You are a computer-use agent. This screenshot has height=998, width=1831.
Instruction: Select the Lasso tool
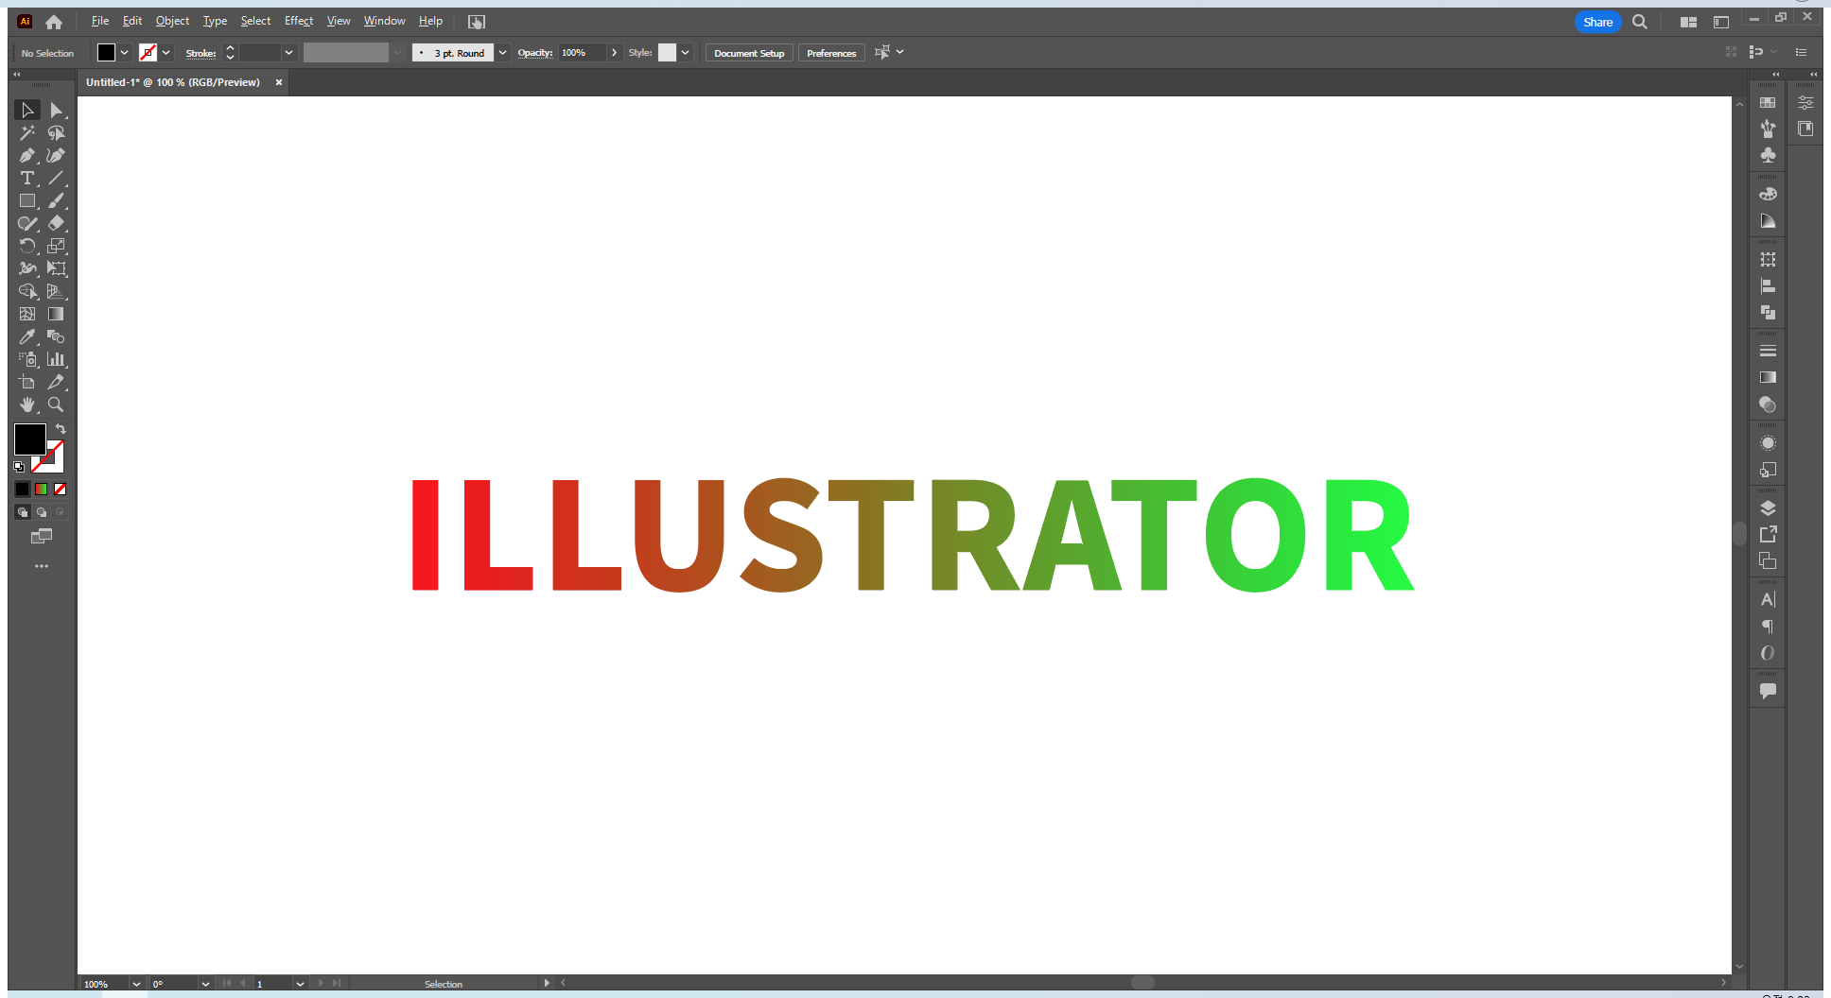point(56,133)
